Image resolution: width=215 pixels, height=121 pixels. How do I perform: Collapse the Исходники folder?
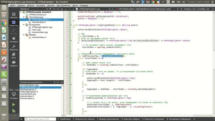coord(24,25)
